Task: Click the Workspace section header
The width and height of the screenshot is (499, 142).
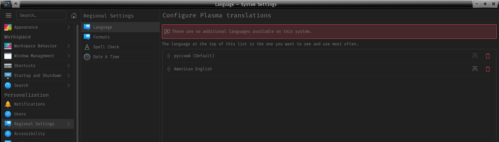Action: tap(17, 37)
